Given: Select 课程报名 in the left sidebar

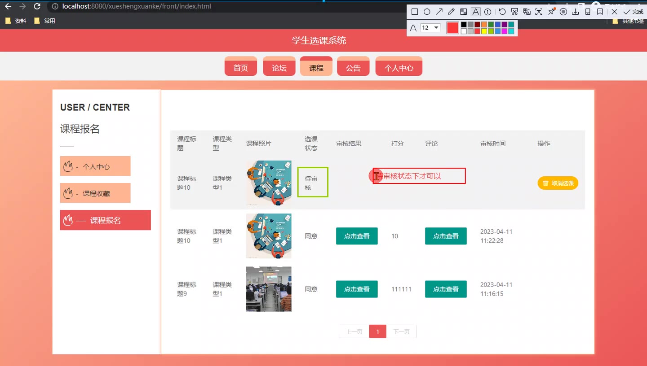Looking at the screenshot, I should tap(106, 220).
